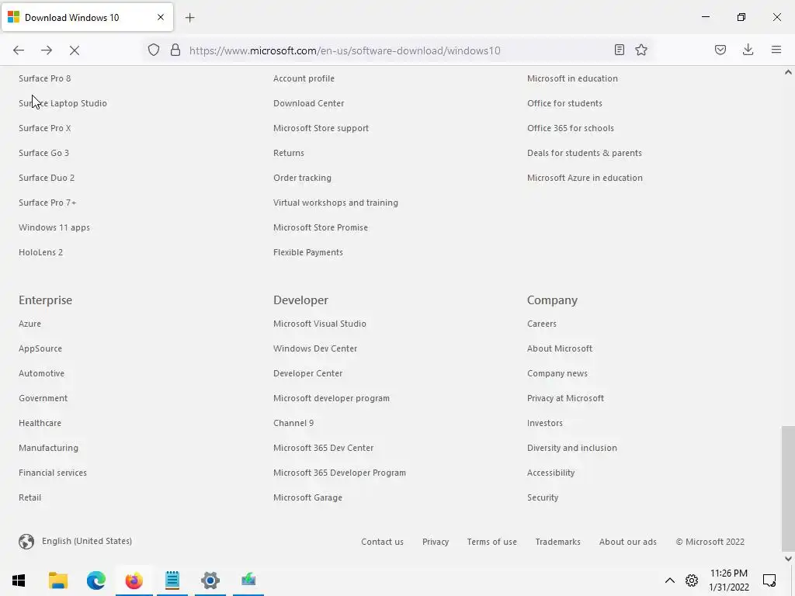The image size is (795, 596).
Task: Open Surface Laptop Studio link
Action: [63, 103]
